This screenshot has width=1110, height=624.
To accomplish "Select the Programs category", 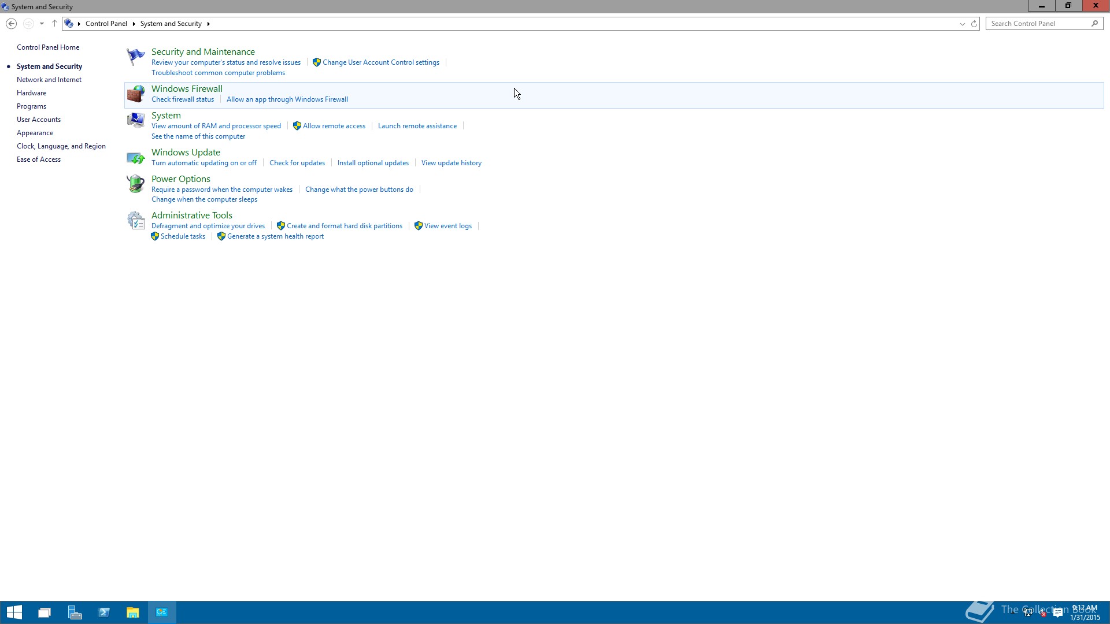I will tap(31, 106).
